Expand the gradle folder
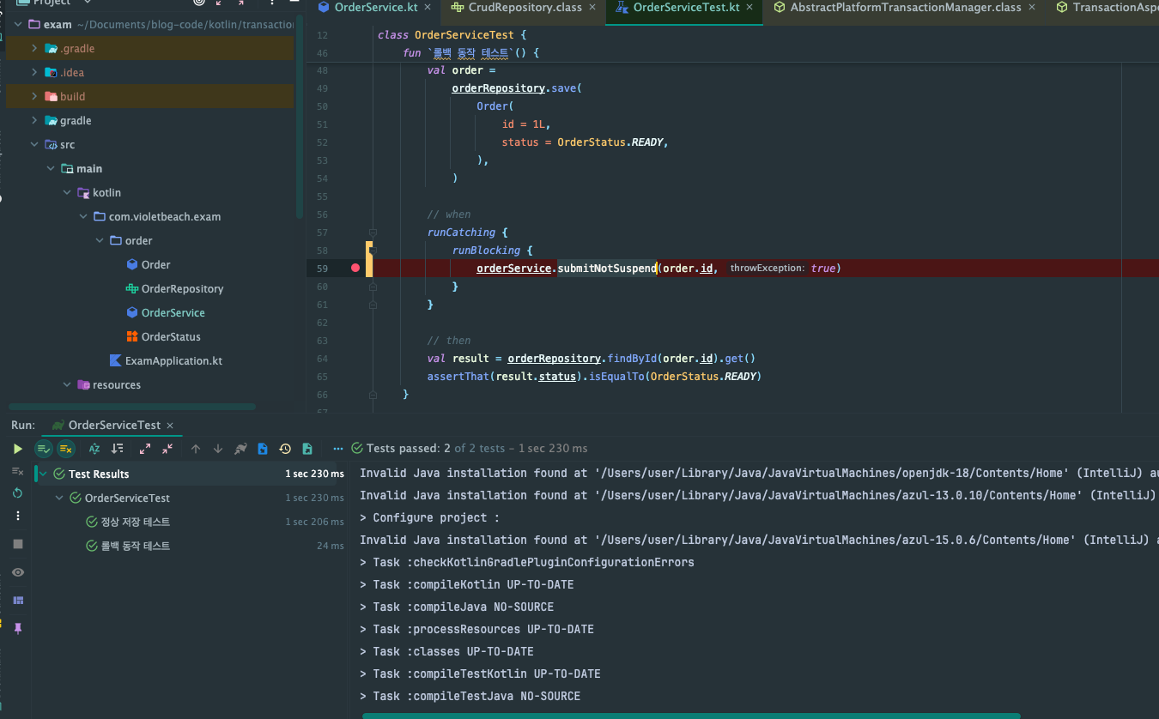This screenshot has width=1159, height=719. [34, 120]
